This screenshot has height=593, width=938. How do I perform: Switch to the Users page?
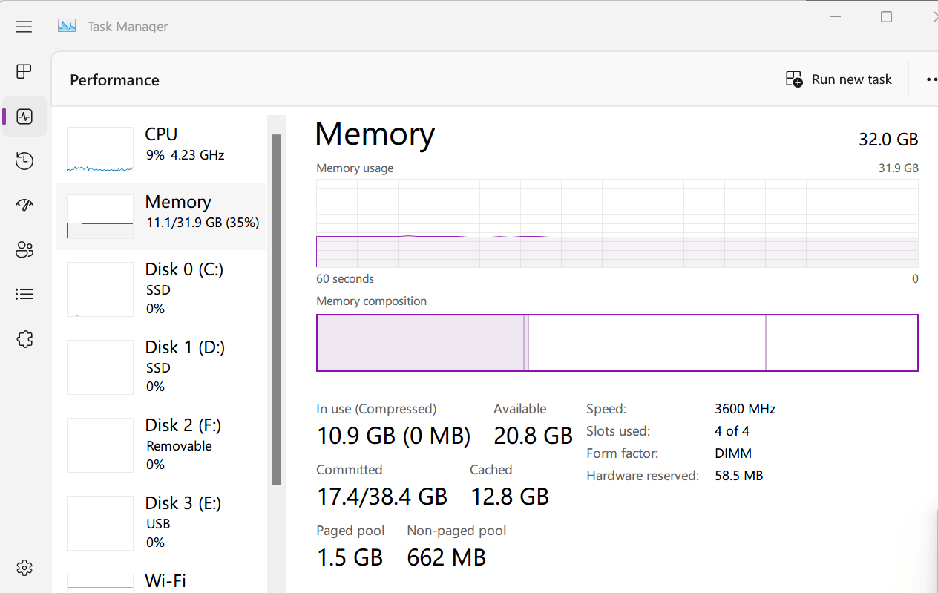pos(24,250)
